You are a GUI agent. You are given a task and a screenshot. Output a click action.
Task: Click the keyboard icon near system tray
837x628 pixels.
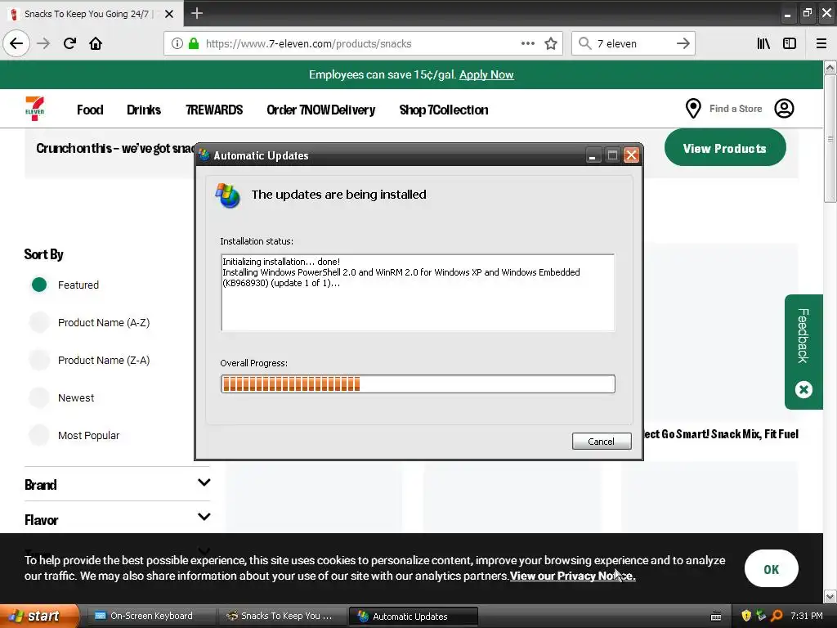(x=716, y=617)
